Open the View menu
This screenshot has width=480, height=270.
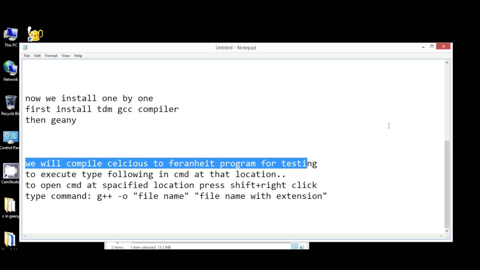66,55
